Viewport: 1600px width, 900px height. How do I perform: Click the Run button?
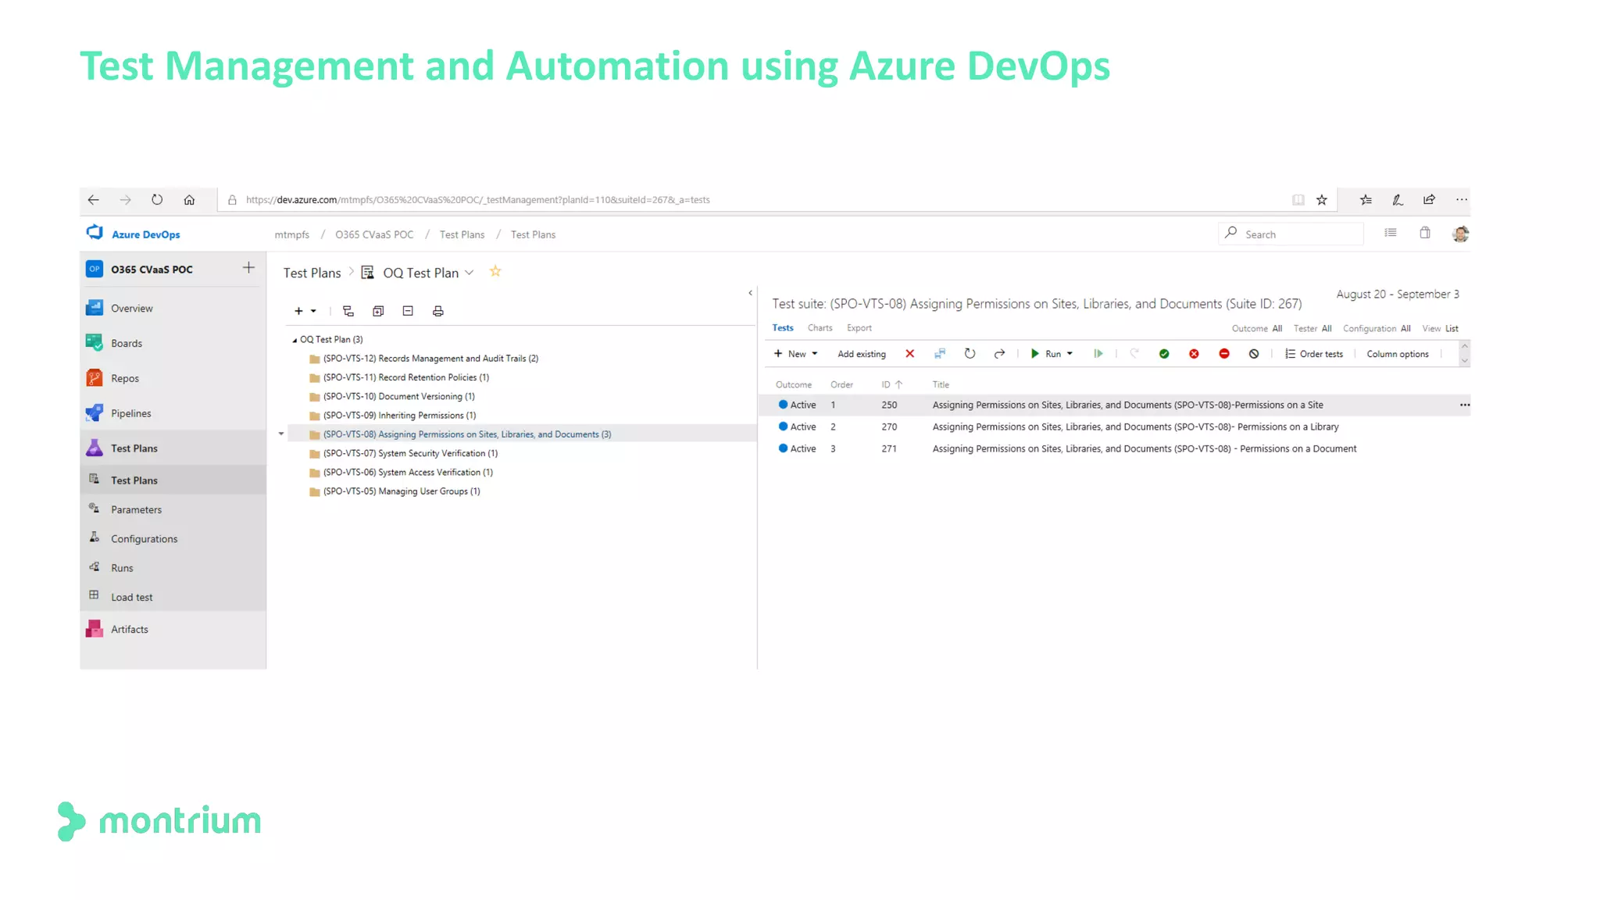coord(1052,354)
